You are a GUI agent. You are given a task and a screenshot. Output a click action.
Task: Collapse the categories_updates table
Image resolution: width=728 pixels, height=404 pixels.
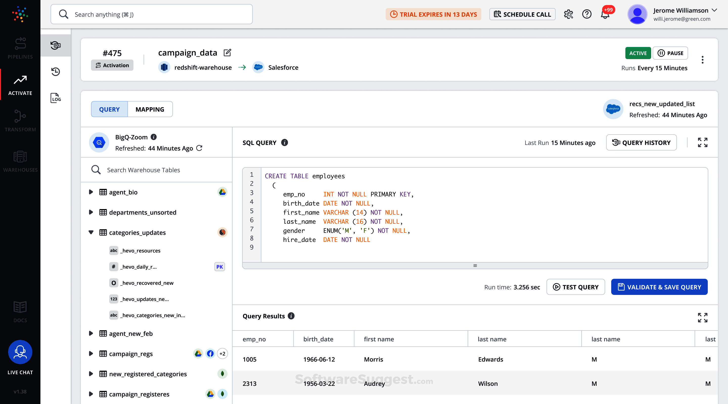pyautogui.click(x=91, y=232)
